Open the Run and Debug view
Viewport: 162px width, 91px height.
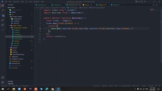click(3, 20)
